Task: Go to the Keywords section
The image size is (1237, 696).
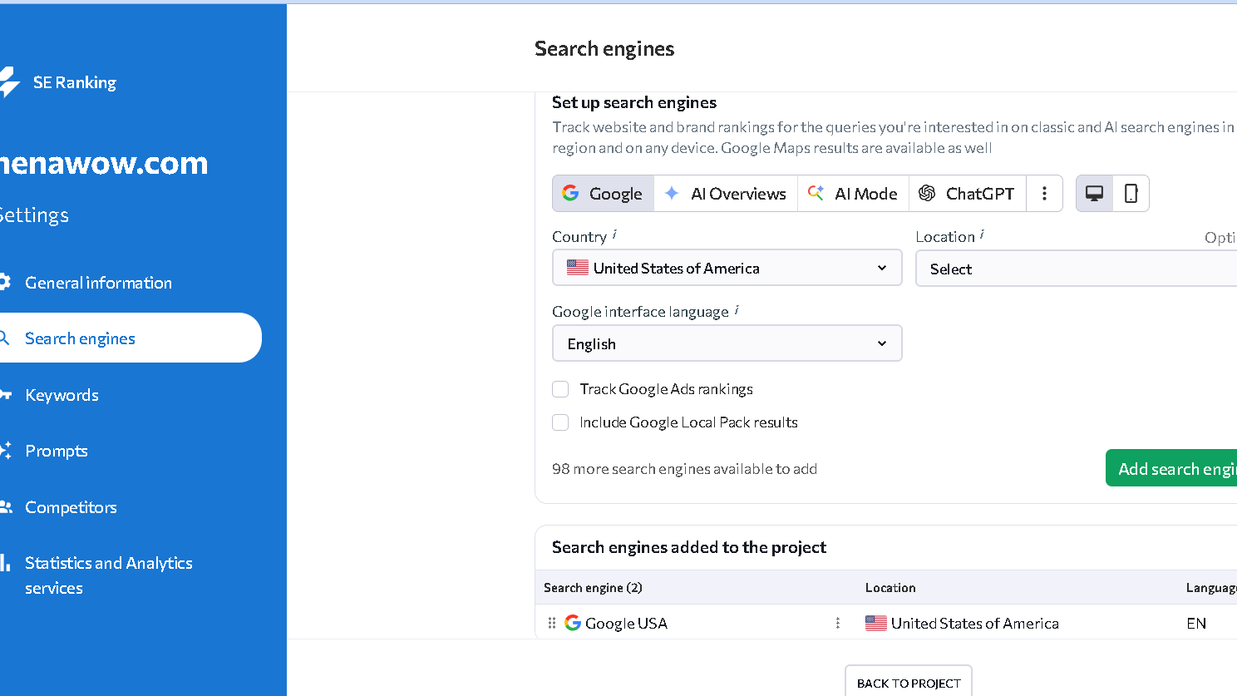Action: [62, 394]
